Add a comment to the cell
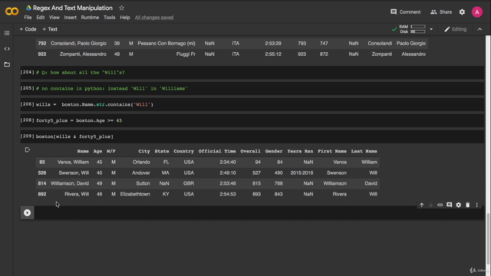491x276 pixels. pyautogui.click(x=449, y=205)
